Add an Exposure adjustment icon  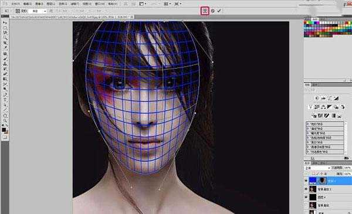(x=336, y=98)
